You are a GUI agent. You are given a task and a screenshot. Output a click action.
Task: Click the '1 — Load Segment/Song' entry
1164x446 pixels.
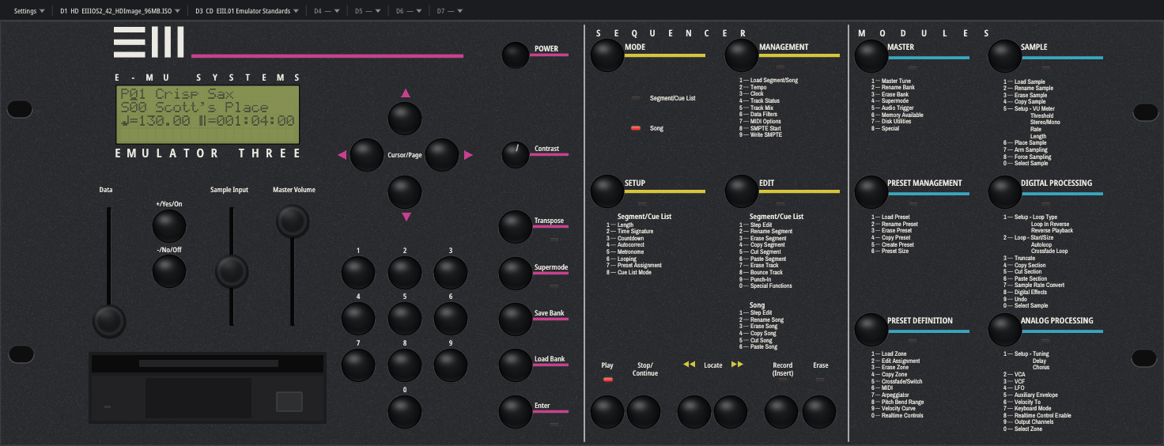click(x=768, y=81)
